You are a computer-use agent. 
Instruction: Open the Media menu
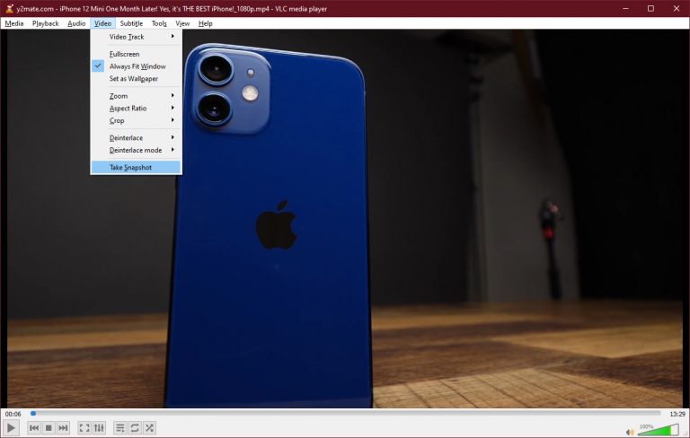14,23
